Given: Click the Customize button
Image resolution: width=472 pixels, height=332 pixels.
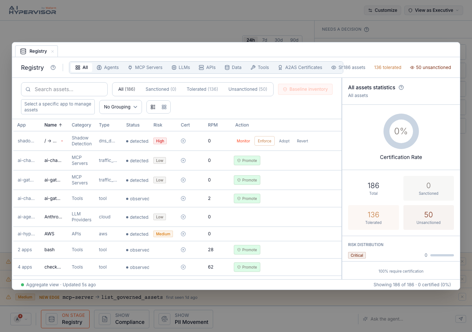Looking at the screenshot, I should point(383,10).
